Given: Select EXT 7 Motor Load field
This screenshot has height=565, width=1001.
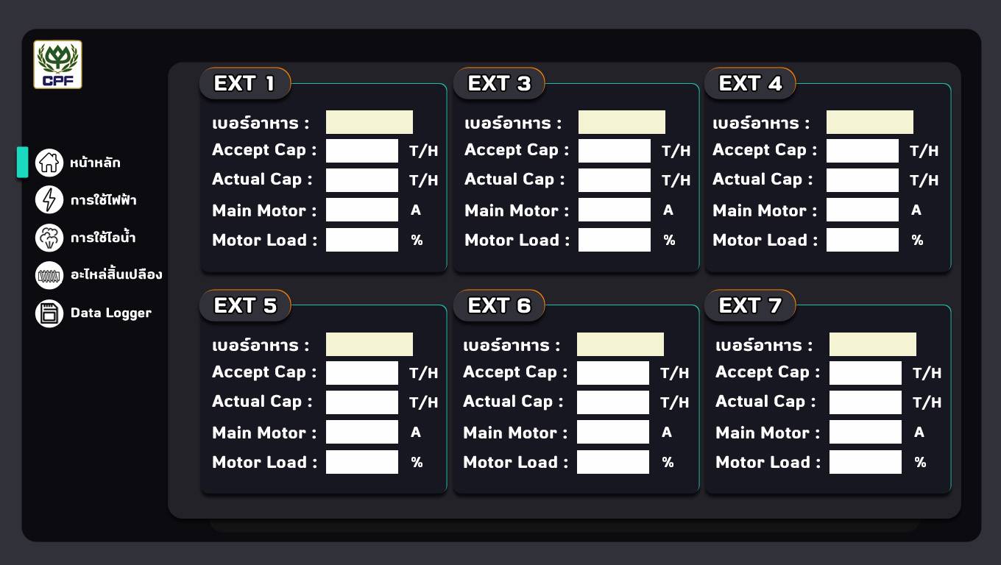Looking at the screenshot, I should click(x=866, y=462).
